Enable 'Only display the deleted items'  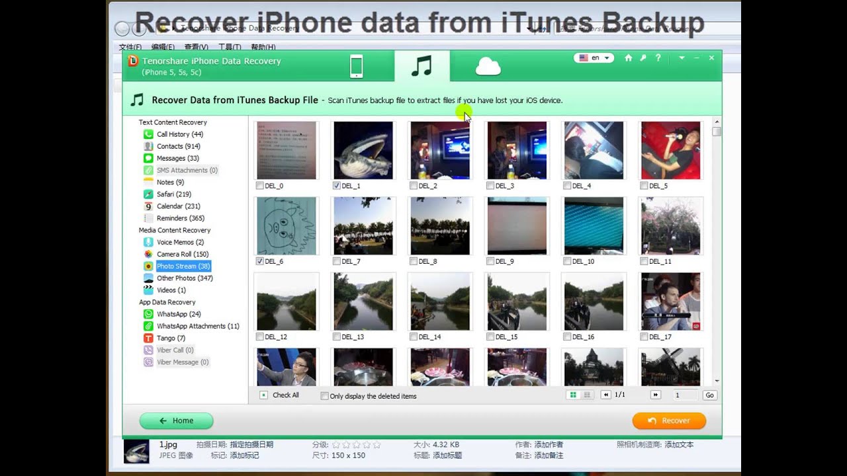click(x=324, y=396)
